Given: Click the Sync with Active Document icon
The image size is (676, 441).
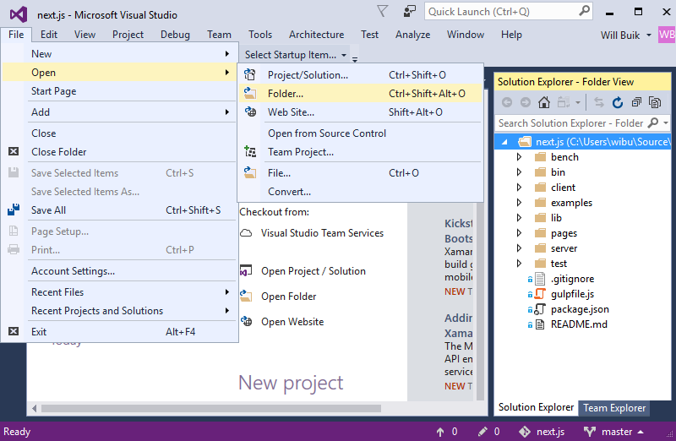Looking at the screenshot, I should click(x=598, y=102).
